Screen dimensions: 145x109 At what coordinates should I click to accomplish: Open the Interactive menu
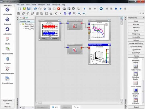click(42, 5)
